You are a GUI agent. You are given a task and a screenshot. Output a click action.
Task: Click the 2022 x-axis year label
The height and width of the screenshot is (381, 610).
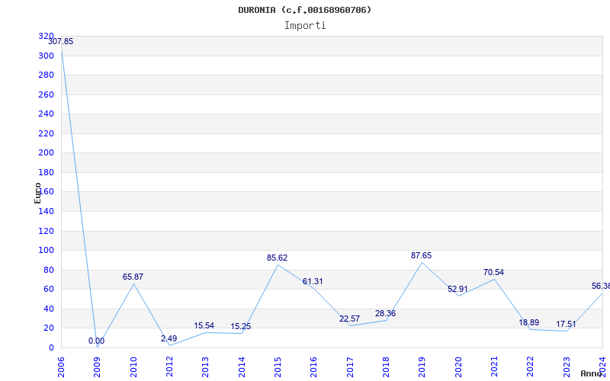click(530, 367)
